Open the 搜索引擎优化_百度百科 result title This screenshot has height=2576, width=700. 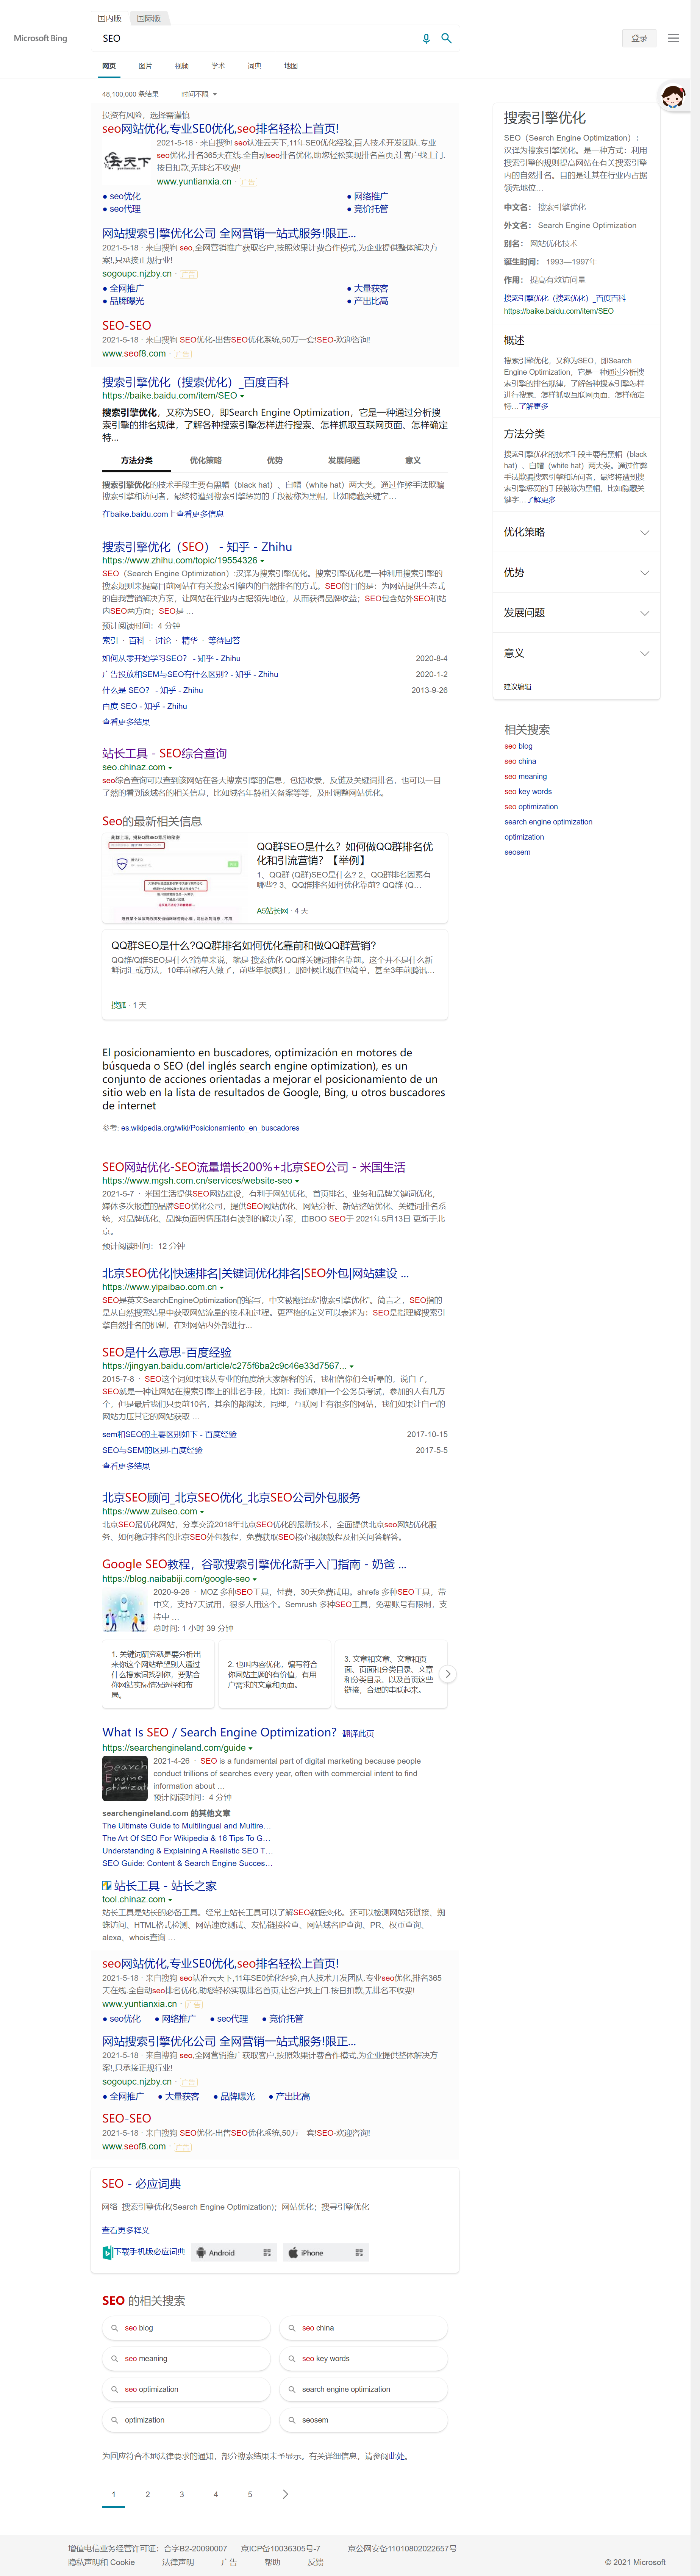(x=195, y=382)
